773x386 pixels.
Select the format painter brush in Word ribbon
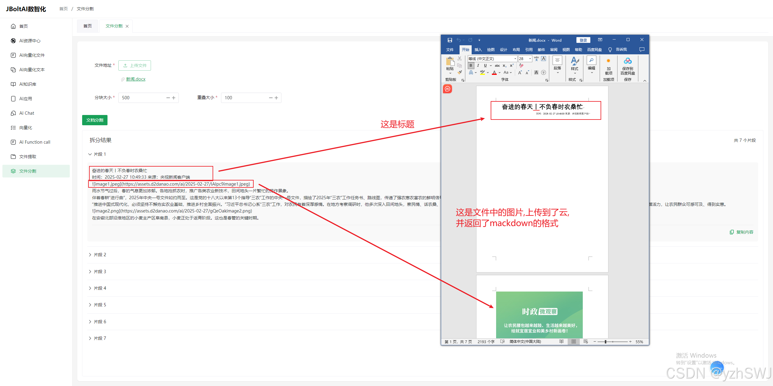460,72
